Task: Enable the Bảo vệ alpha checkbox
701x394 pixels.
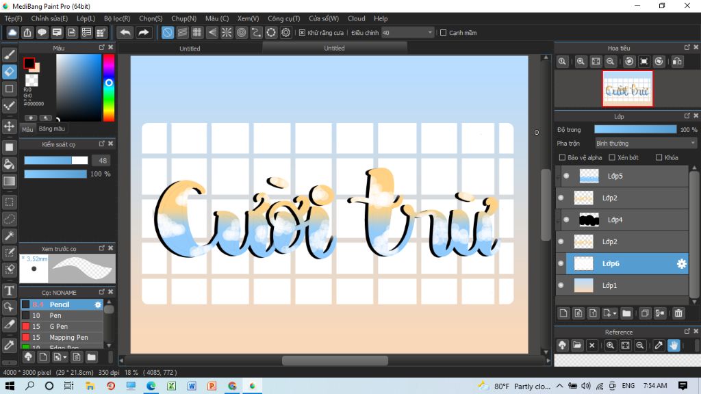Action: pyautogui.click(x=563, y=157)
